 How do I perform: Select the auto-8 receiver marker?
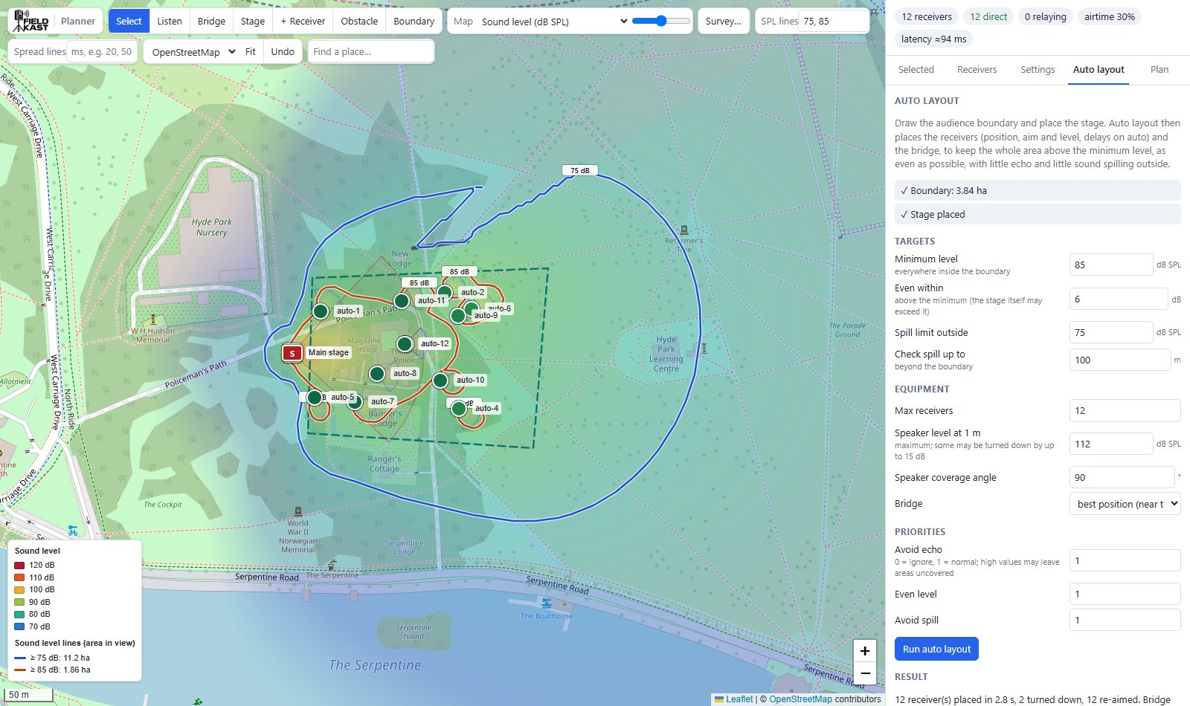click(377, 373)
